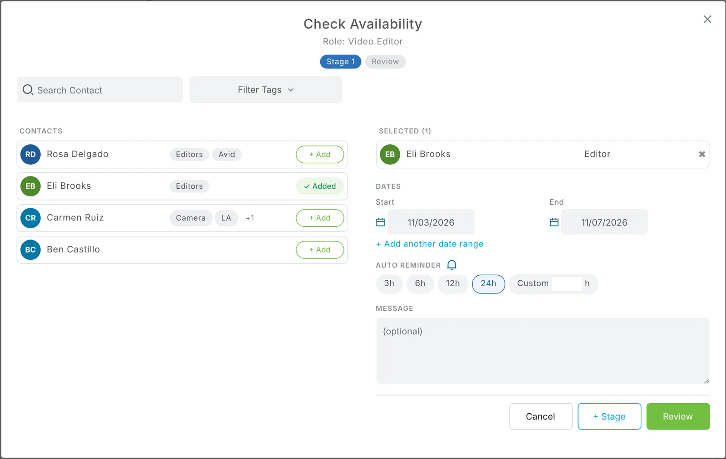Click into the optional message textarea
The image size is (726, 459).
click(x=543, y=351)
